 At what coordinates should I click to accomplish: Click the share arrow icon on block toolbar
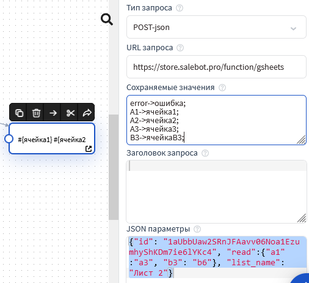87,113
